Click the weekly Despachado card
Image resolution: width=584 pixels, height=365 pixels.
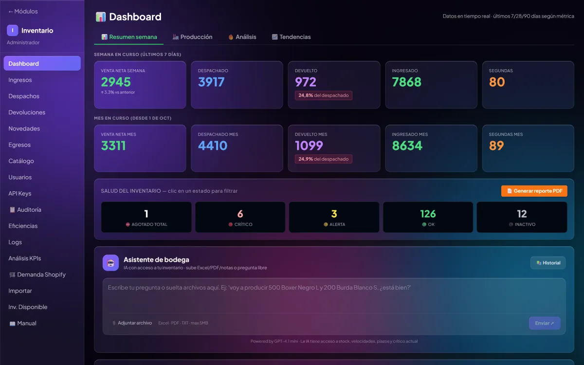(237, 85)
